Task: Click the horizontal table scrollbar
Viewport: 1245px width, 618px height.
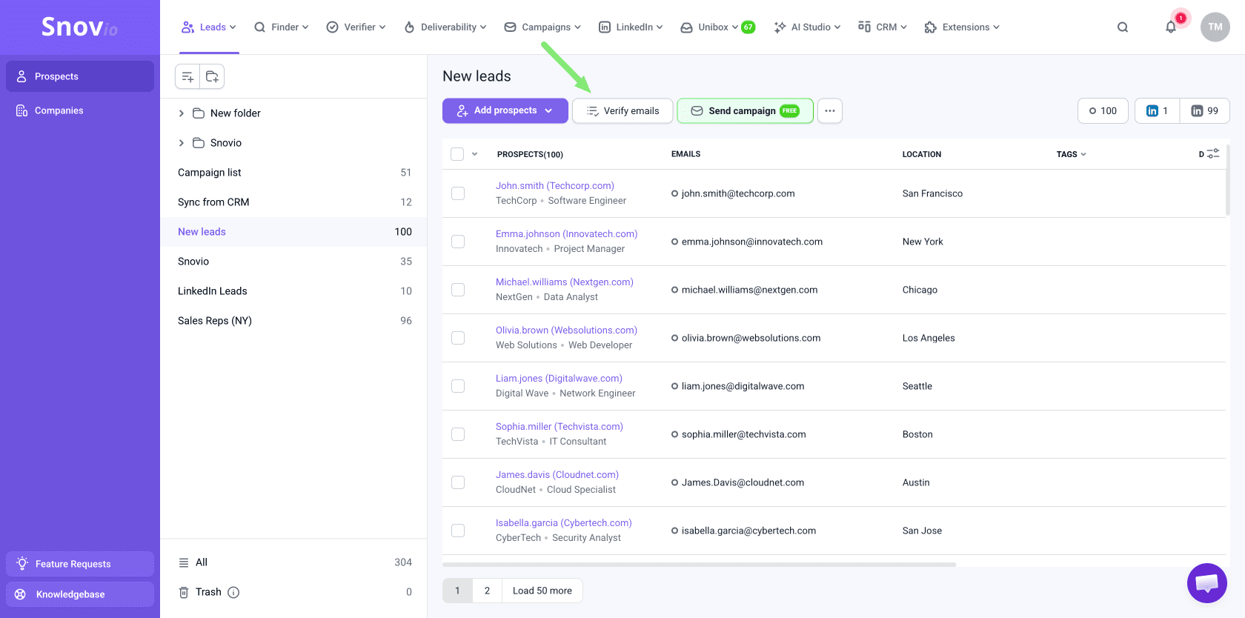Action: (x=699, y=565)
